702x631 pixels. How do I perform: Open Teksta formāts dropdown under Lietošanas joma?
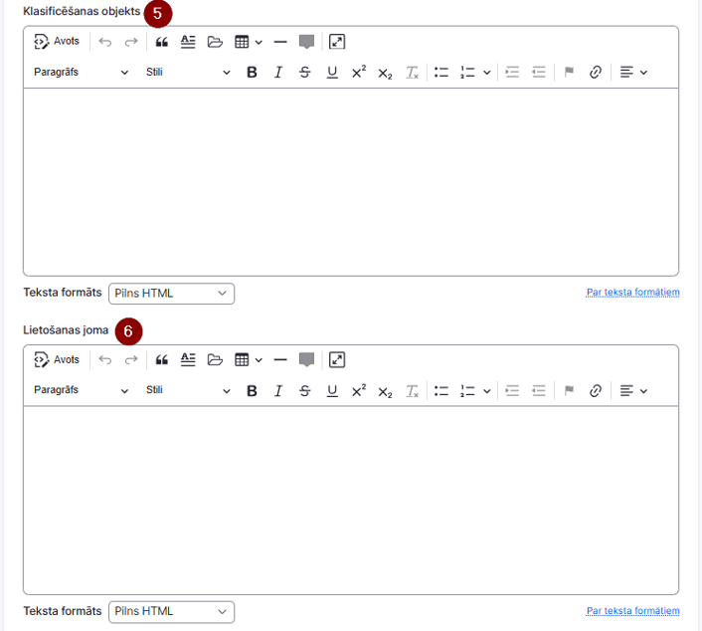171,612
